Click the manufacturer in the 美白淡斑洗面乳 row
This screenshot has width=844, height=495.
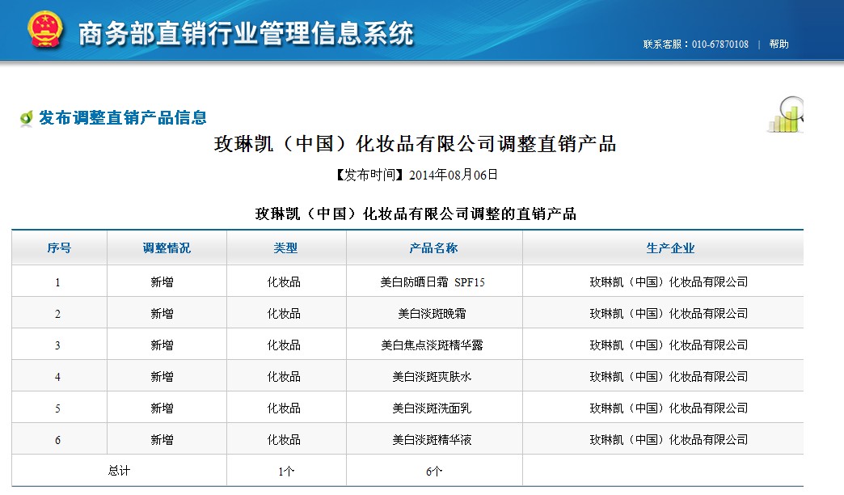pos(669,408)
